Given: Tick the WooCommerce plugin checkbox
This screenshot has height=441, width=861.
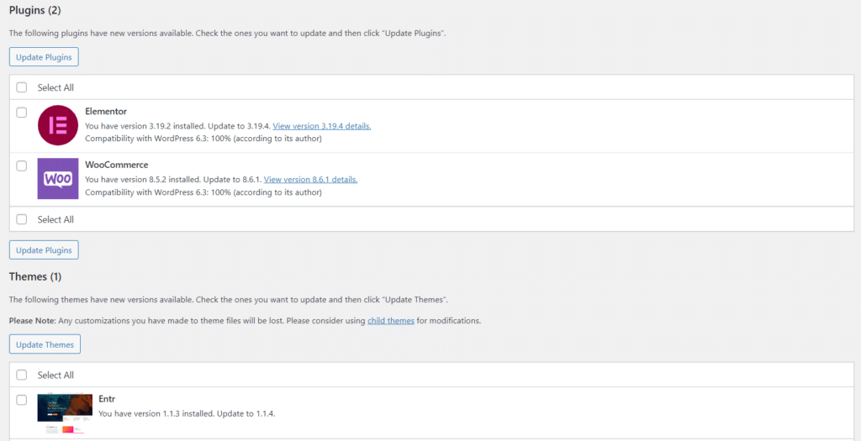Looking at the screenshot, I should click(x=21, y=166).
